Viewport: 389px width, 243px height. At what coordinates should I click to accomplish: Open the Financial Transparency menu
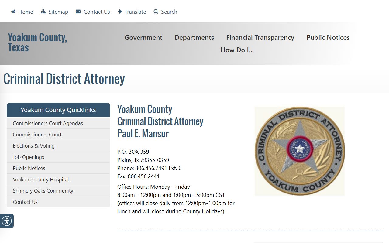260,37
